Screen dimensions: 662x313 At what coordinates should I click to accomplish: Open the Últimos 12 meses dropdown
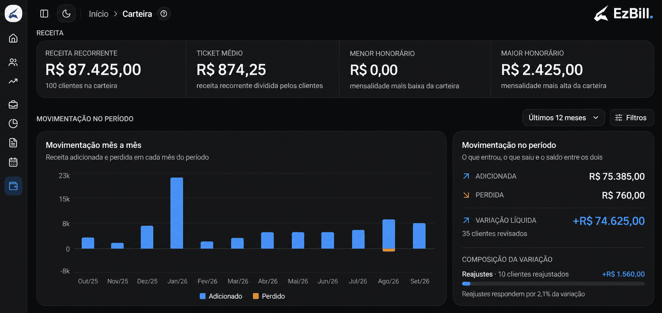pyautogui.click(x=564, y=118)
